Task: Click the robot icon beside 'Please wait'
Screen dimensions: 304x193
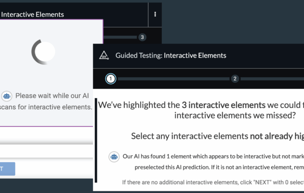Action: [x=7, y=96]
